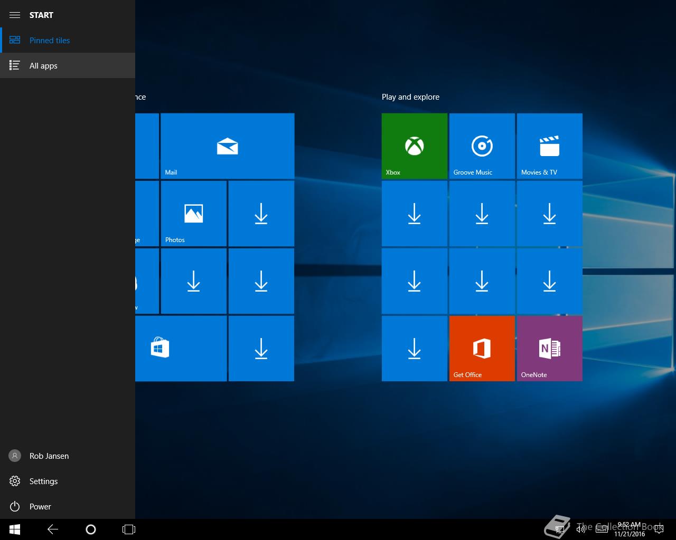Click the Get Office tile
Viewport: 676px width, 540px height.
tap(482, 349)
